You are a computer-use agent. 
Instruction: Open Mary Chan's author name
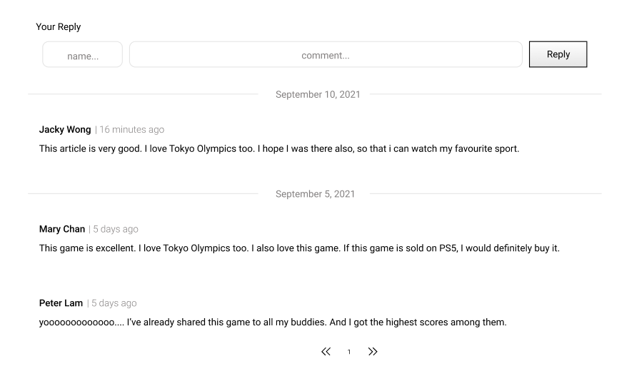tap(62, 229)
